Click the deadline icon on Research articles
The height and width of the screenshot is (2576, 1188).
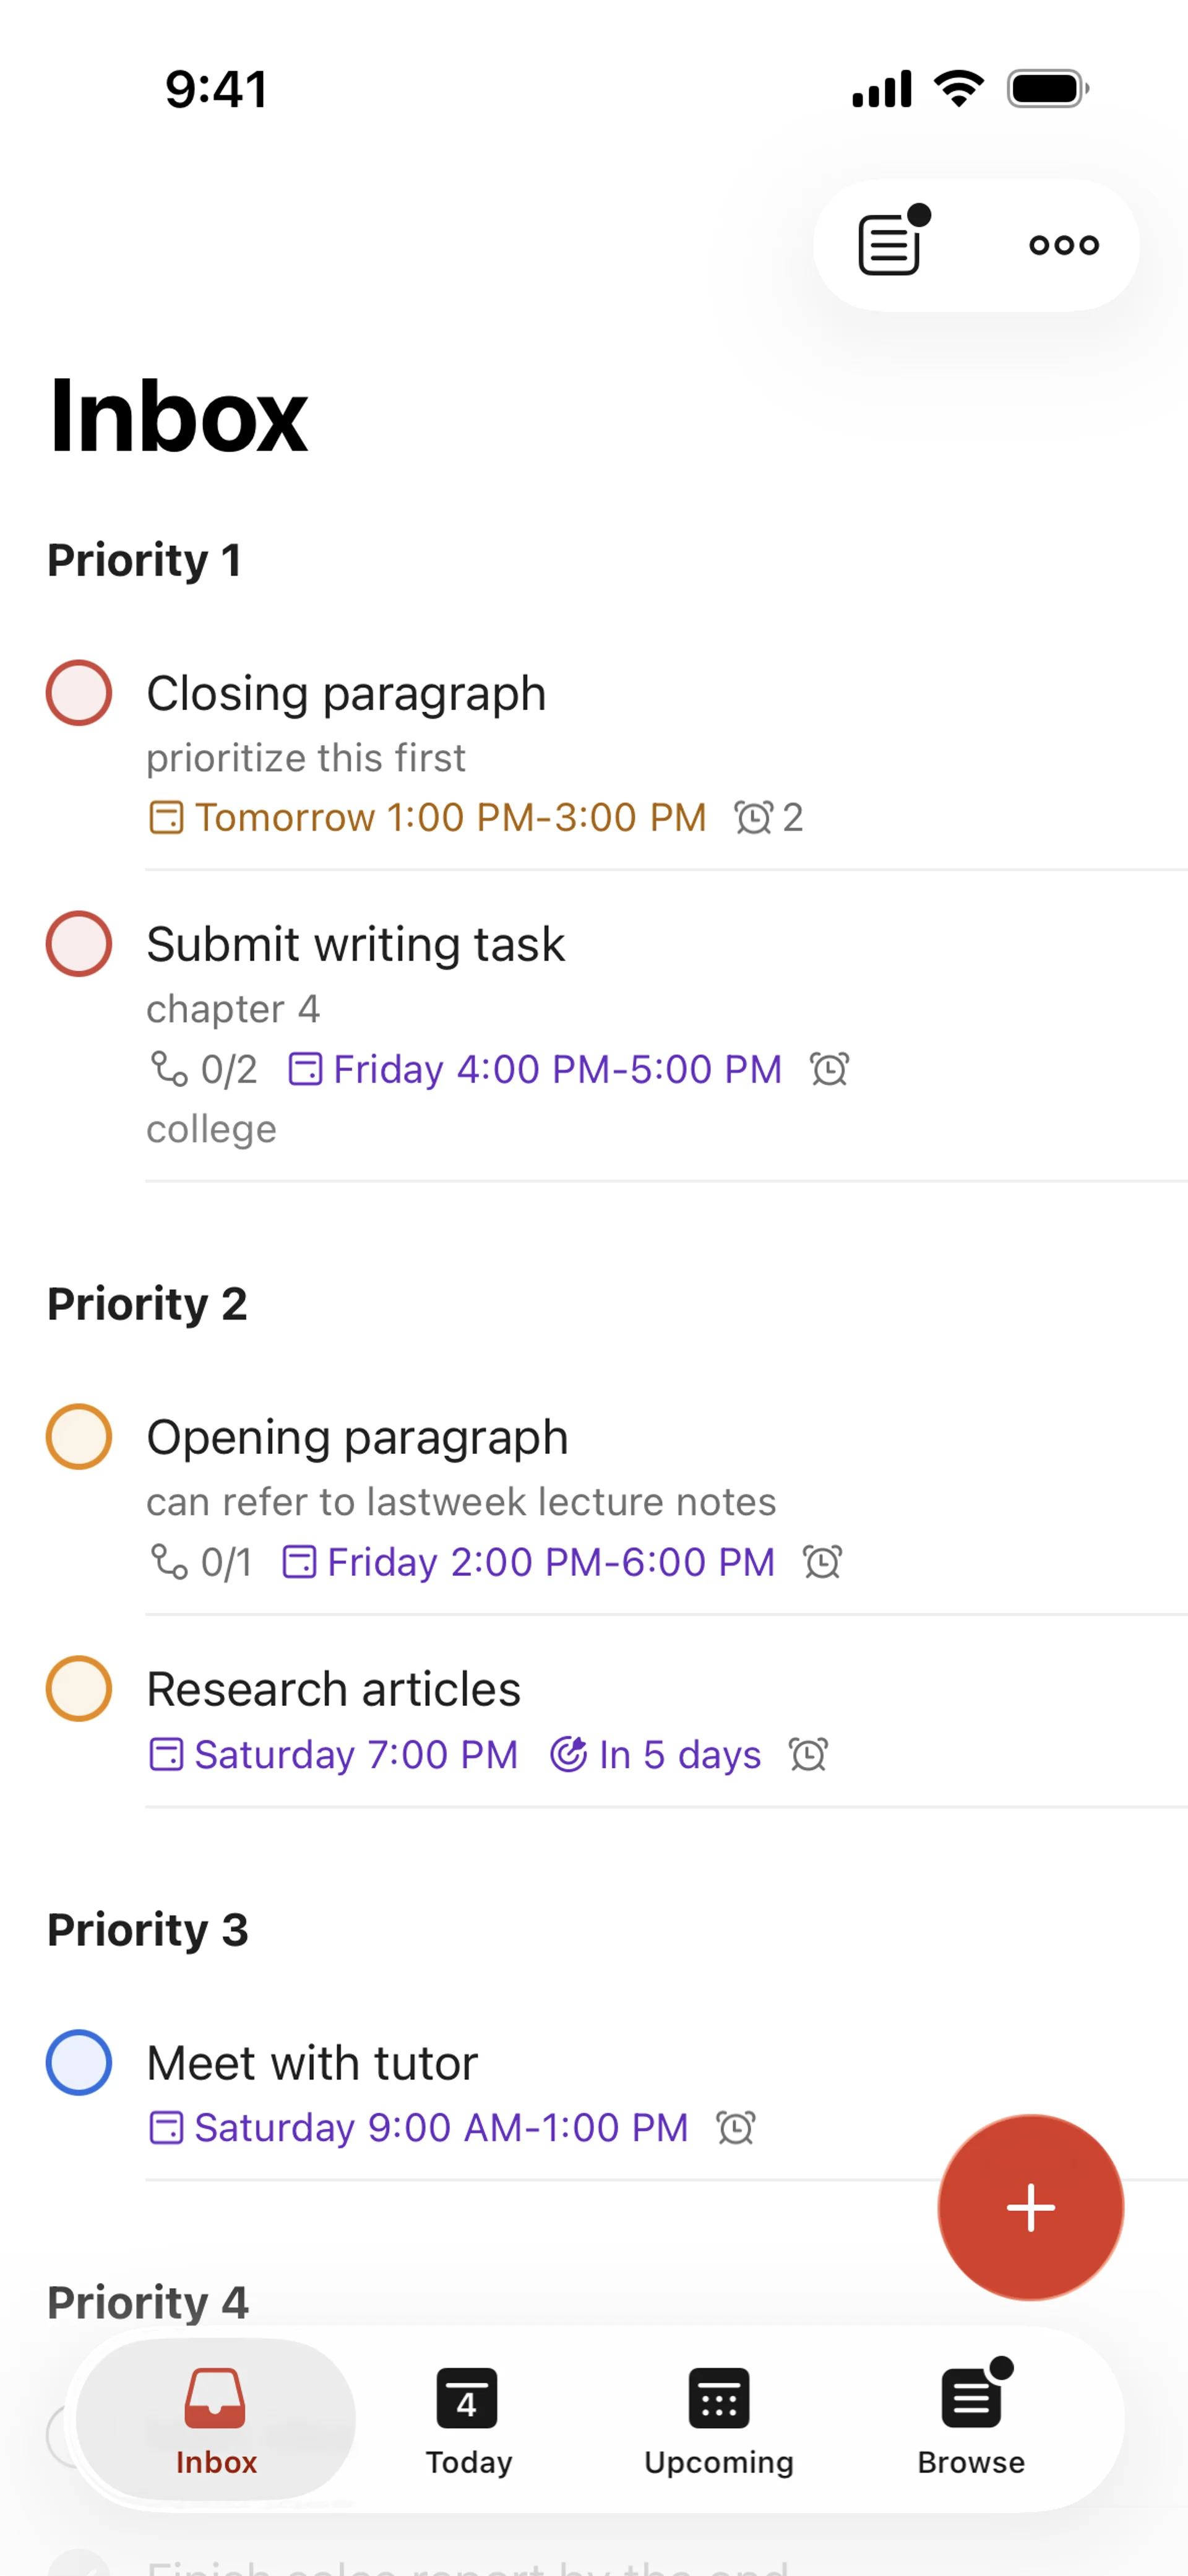click(568, 1754)
